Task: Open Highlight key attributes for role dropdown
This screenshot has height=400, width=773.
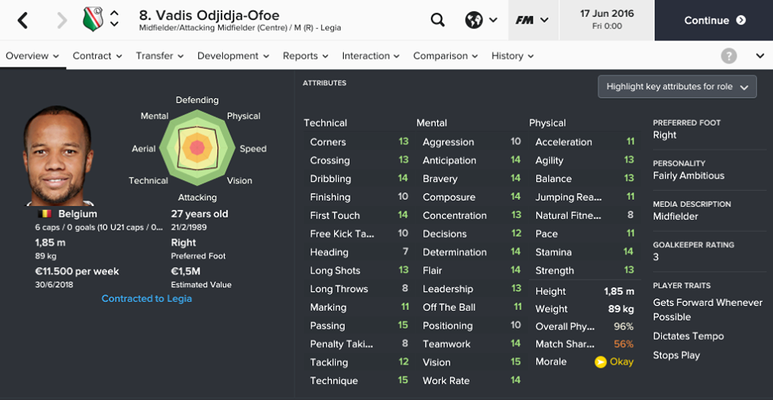Action: coord(677,87)
